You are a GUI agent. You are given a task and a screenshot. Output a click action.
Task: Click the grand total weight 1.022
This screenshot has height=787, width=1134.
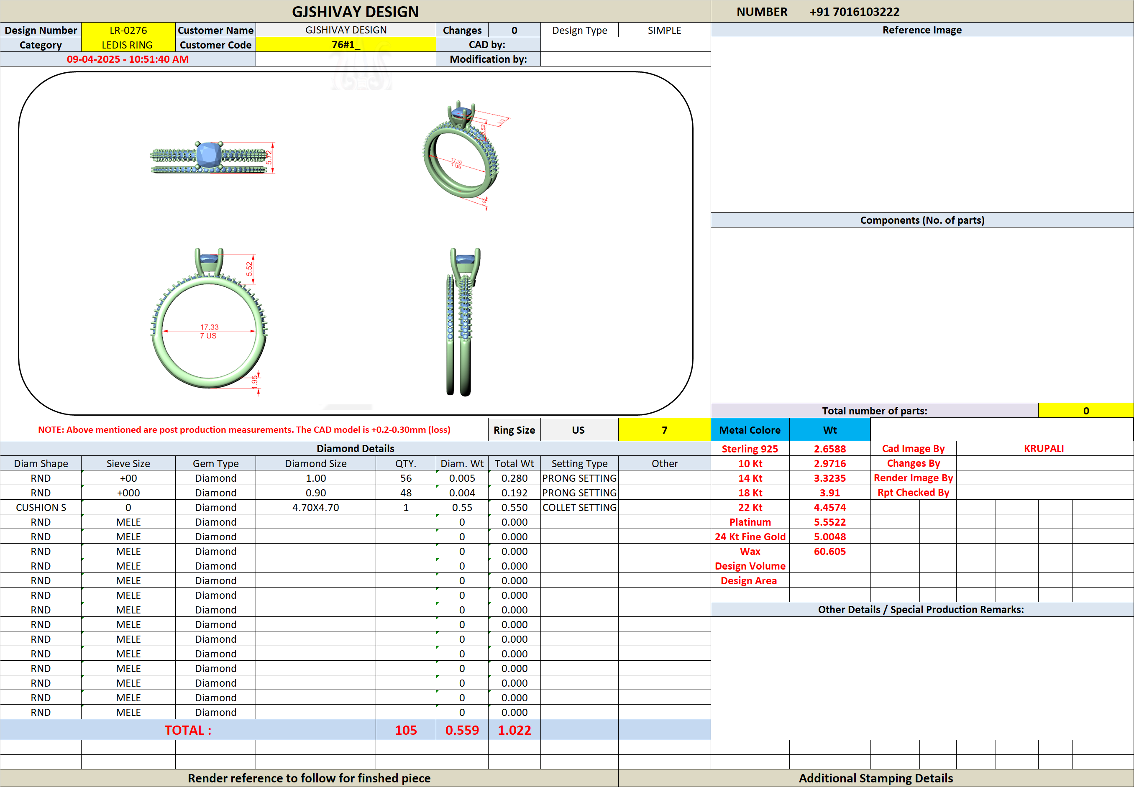(x=515, y=730)
